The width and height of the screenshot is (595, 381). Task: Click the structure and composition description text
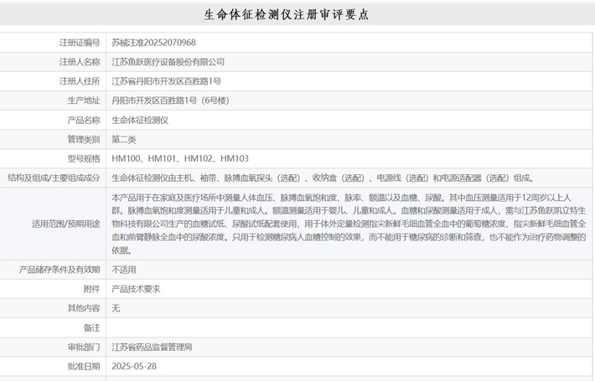coord(322,178)
